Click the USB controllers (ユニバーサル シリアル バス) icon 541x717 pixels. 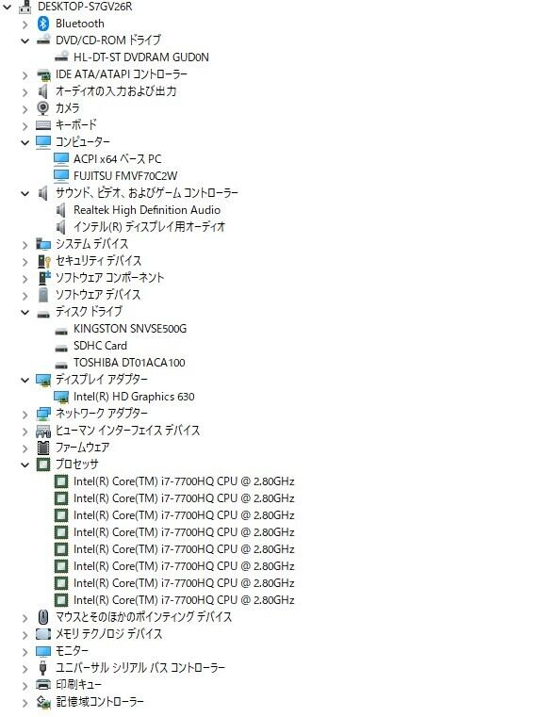(43, 668)
